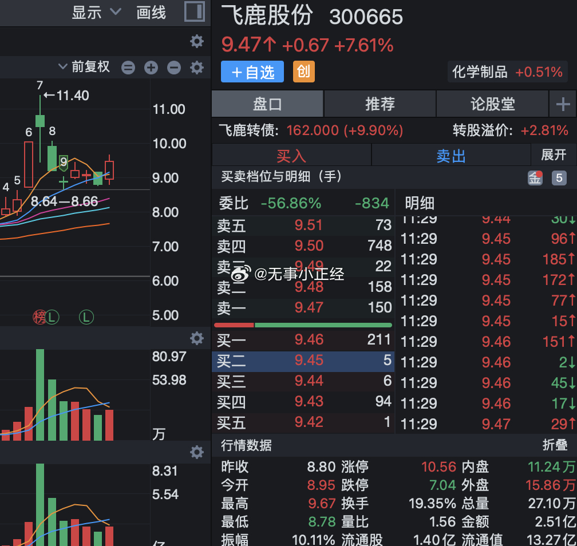Click the red 榜 marker on chart
The height and width of the screenshot is (546, 577).
39,317
